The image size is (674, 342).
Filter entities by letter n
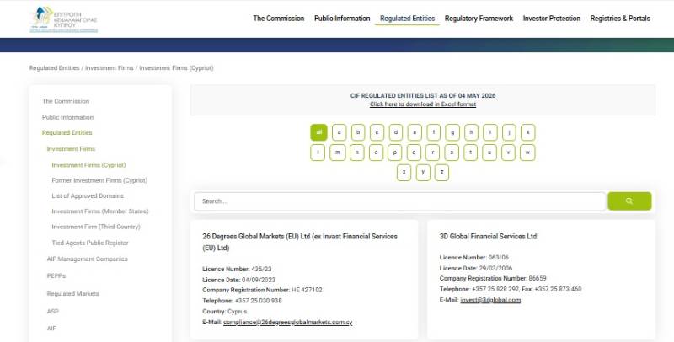click(x=356, y=152)
